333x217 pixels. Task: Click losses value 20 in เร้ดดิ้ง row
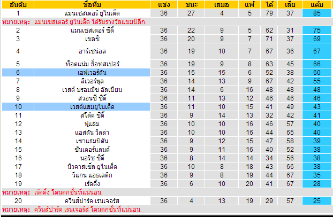(x=249, y=184)
